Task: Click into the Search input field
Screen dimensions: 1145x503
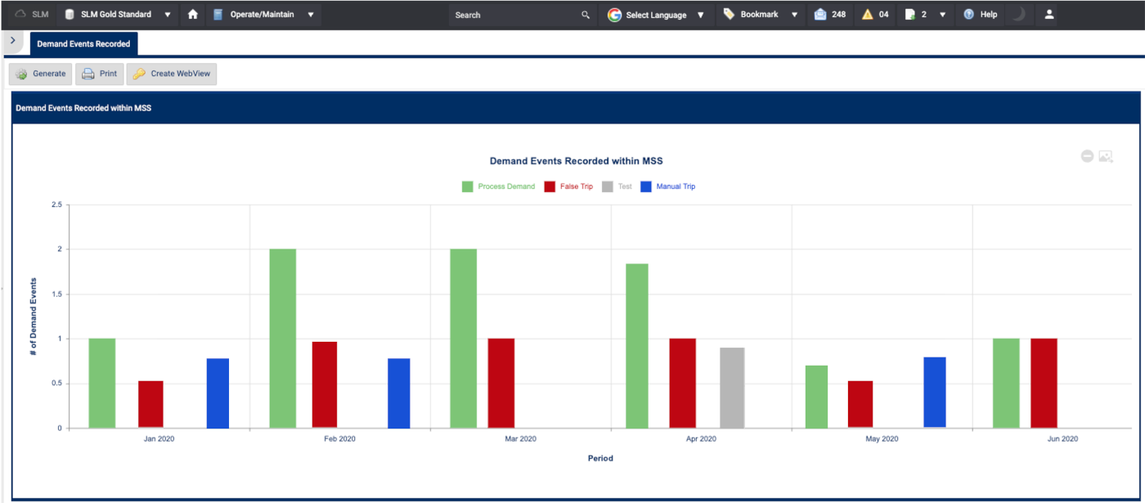Action: tap(515, 15)
